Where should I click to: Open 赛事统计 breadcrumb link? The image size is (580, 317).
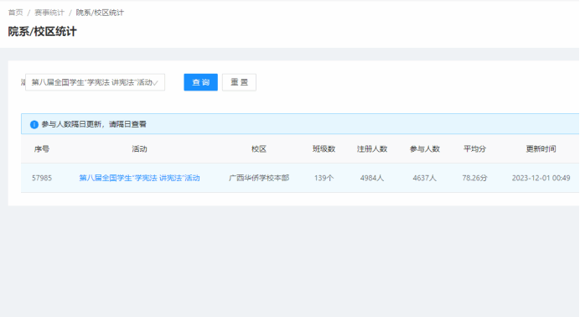click(49, 13)
